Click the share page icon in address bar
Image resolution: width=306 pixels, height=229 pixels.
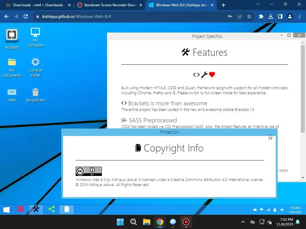click(x=240, y=17)
